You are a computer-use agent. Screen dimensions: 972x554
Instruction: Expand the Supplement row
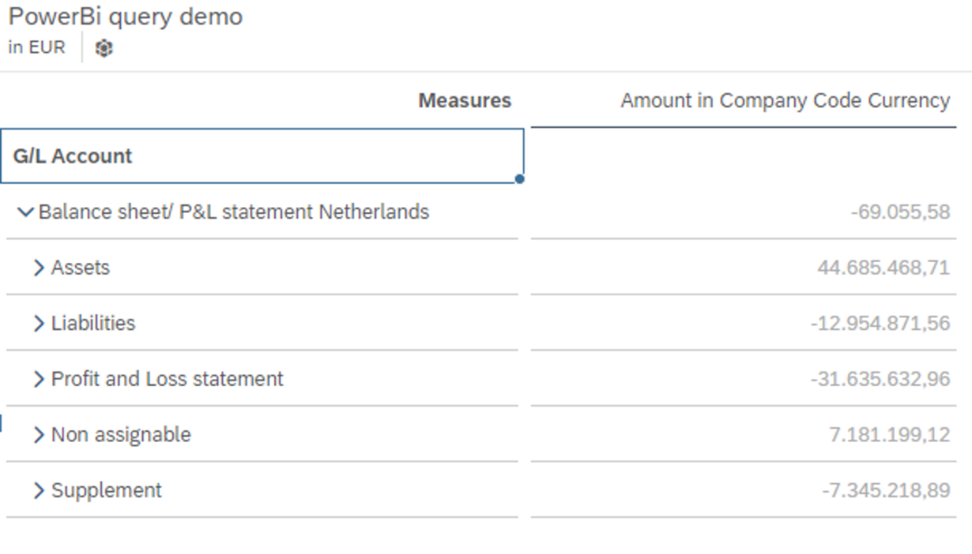[x=39, y=491]
